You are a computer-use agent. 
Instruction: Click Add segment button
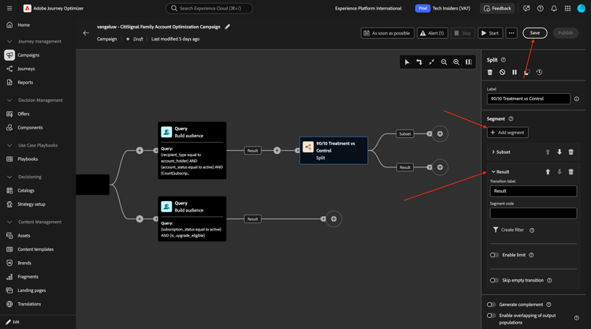[x=507, y=133]
